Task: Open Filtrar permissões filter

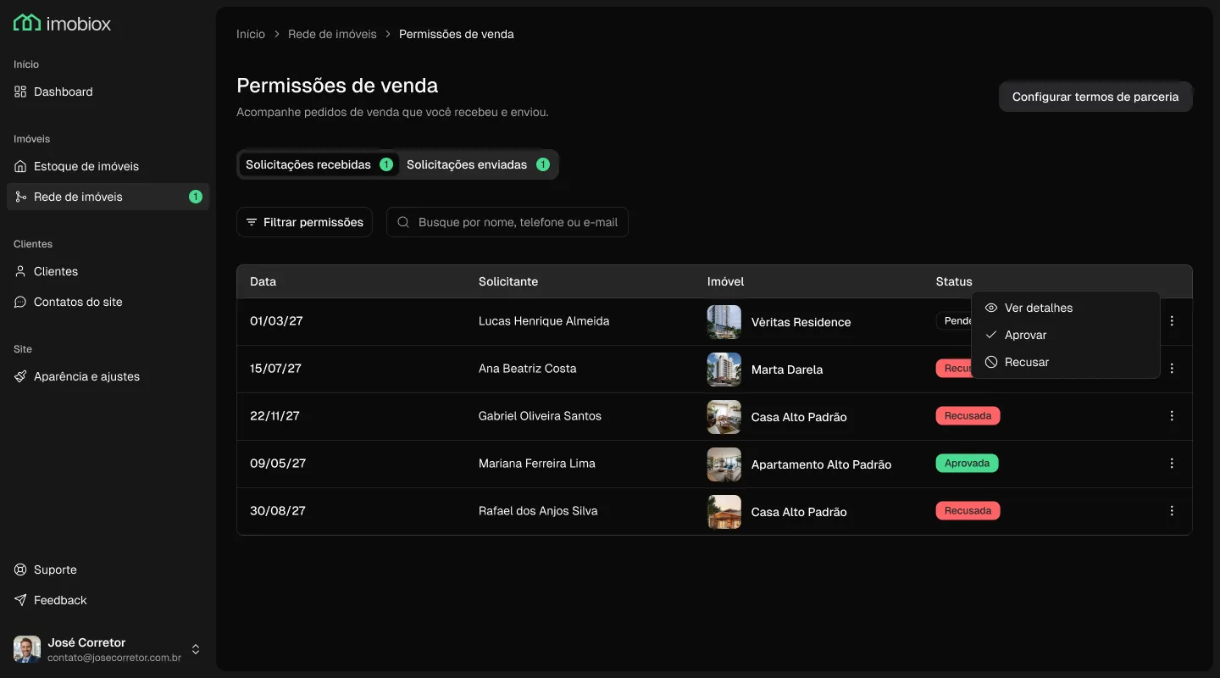Action: pos(304,222)
